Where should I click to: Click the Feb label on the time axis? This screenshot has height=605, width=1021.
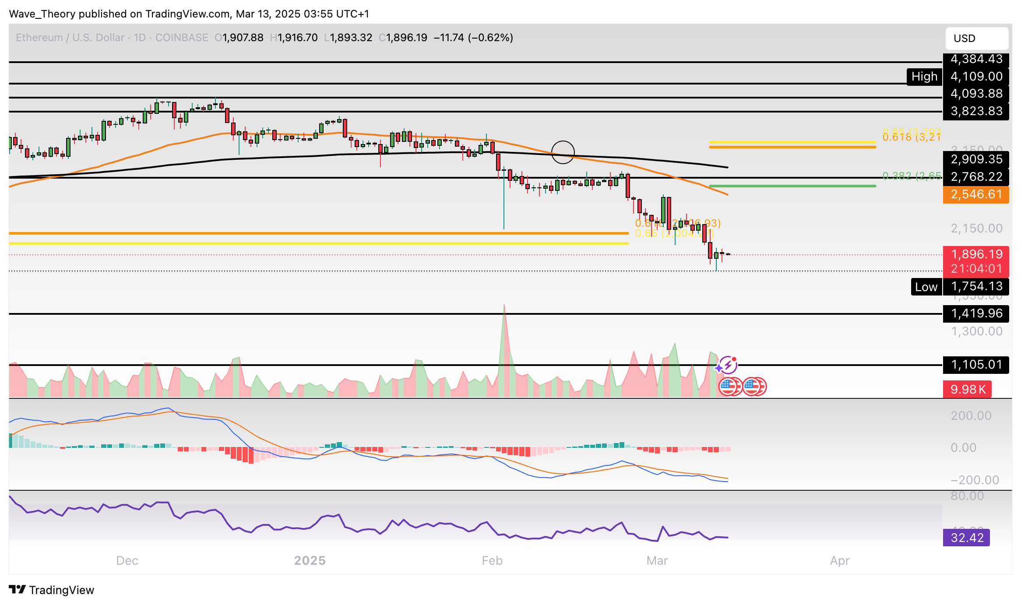pos(492,560)
